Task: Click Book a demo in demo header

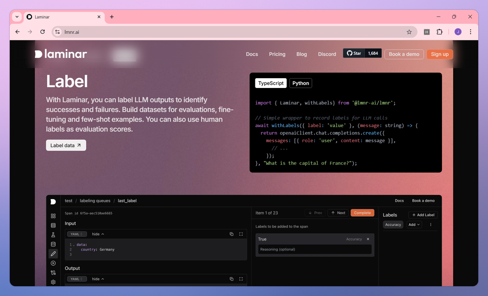Action: [x=423, y=201]
